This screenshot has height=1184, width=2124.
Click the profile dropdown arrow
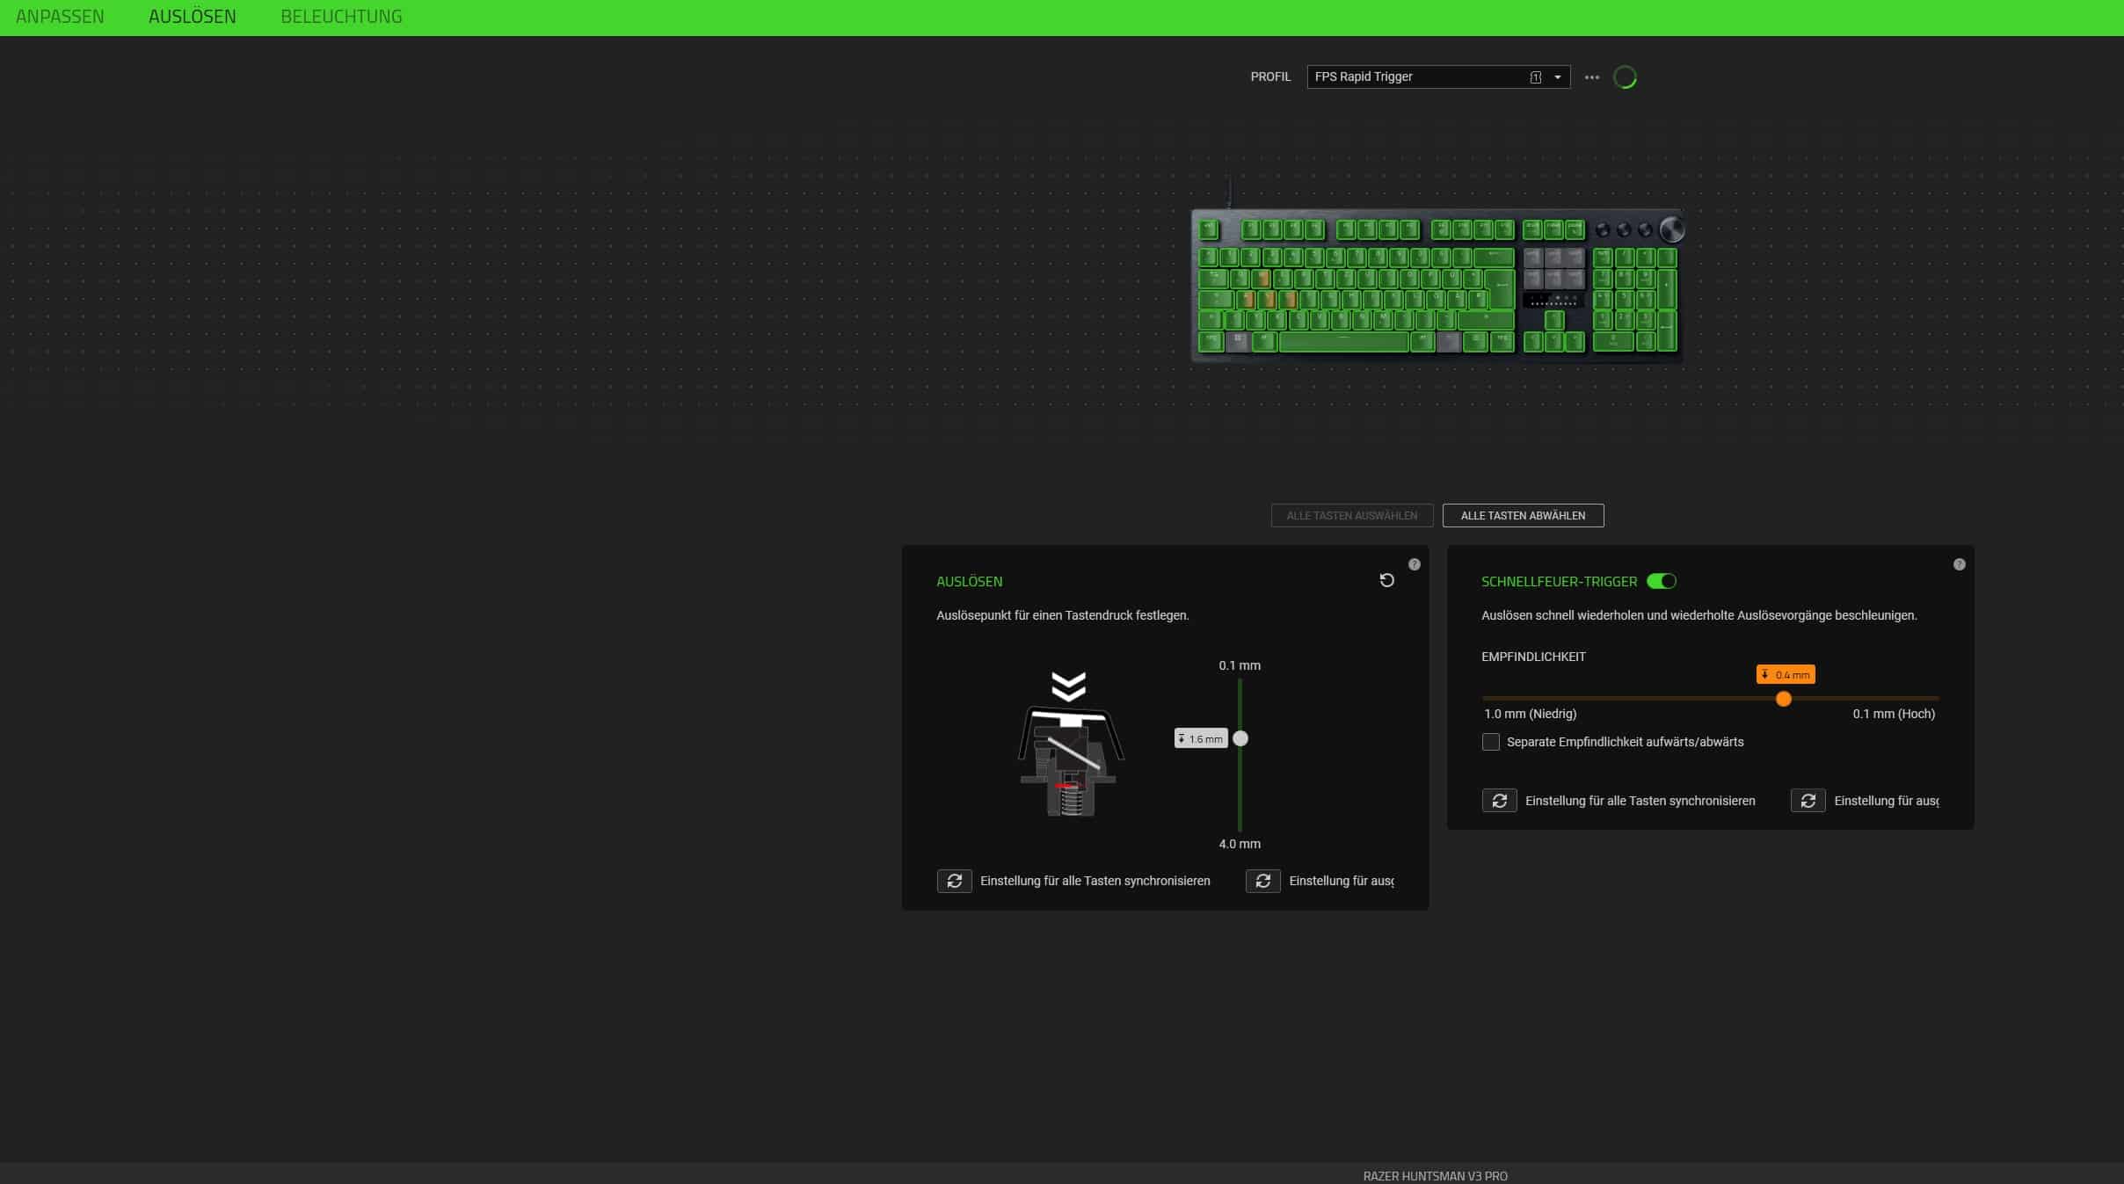tap(1557, 77)
